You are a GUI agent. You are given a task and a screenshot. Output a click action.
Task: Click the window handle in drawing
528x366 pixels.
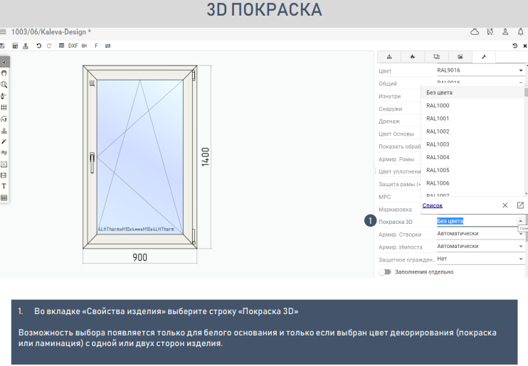(x=92, y=163)
